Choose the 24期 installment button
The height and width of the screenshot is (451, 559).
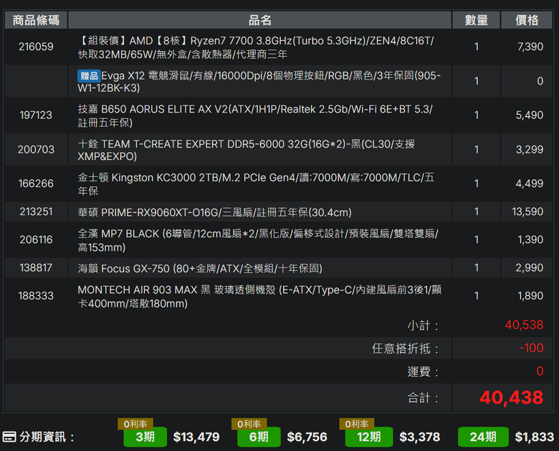tap(483, 437)
